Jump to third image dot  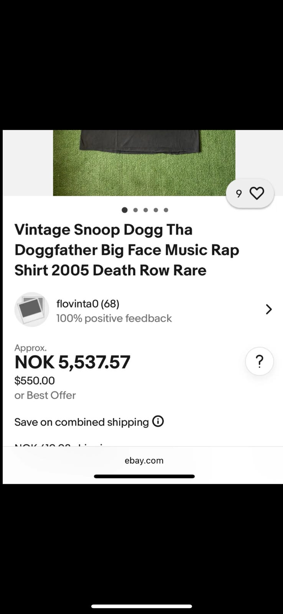(x=146, y=210)
